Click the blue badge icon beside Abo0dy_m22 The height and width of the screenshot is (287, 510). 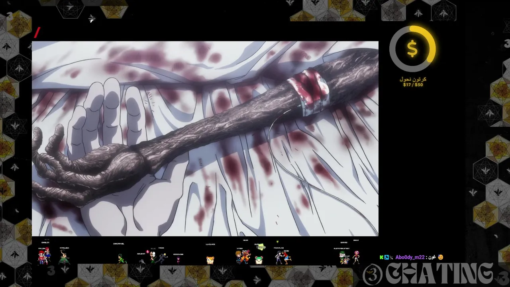tap(386, 258)
